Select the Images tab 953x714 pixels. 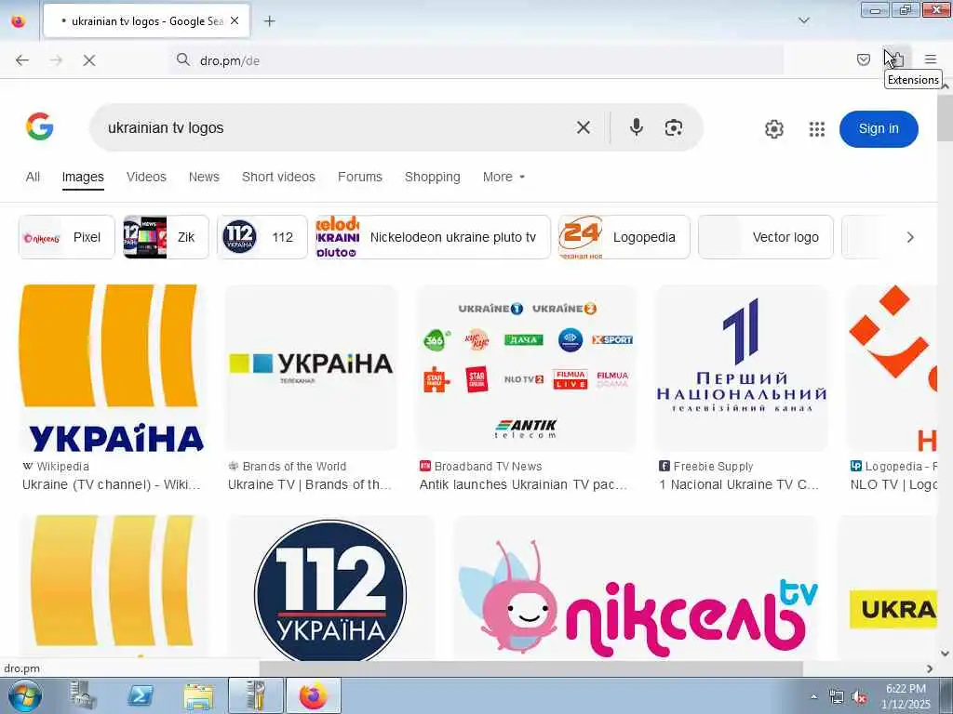83,177
